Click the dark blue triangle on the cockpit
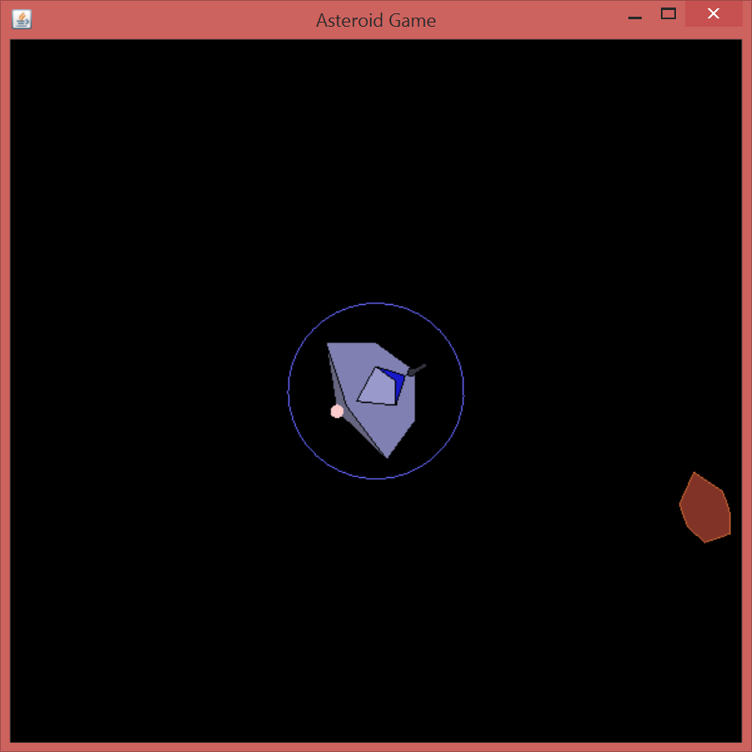This screenshot has height=752, width=752. tap(396, 382)
